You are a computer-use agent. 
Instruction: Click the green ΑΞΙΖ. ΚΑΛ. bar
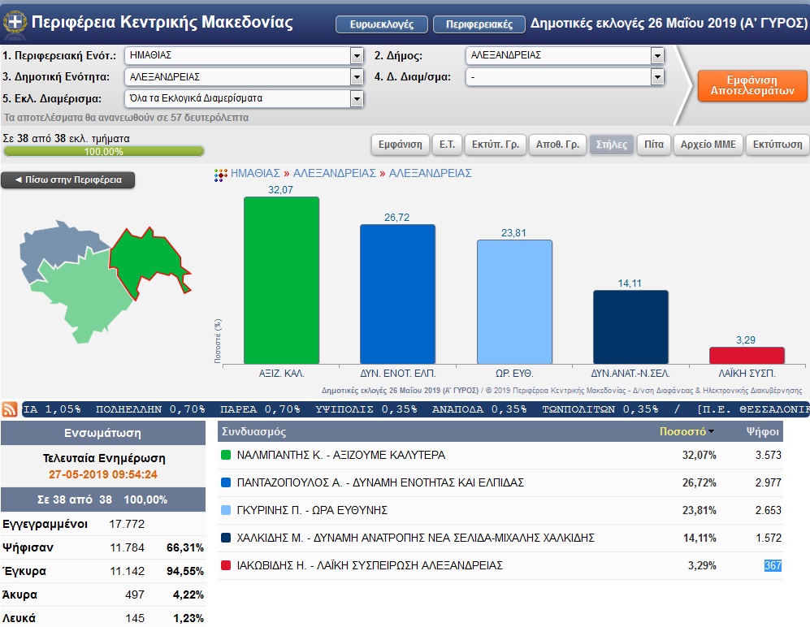[282, 280]
